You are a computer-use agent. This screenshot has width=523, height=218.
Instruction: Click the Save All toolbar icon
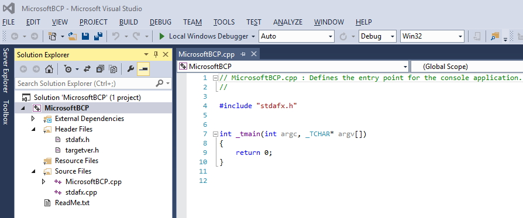[x=98, y=36]
